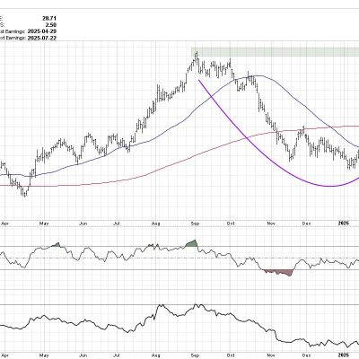Click the price peak bar at September high

(197, 57)
